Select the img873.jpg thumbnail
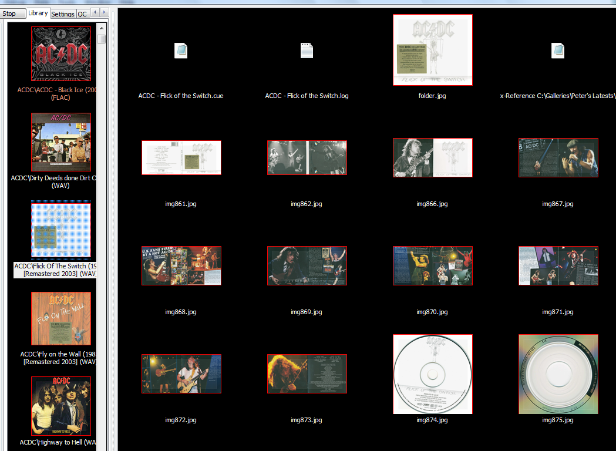The image size is (616, 451). click(x=307, y=373)
